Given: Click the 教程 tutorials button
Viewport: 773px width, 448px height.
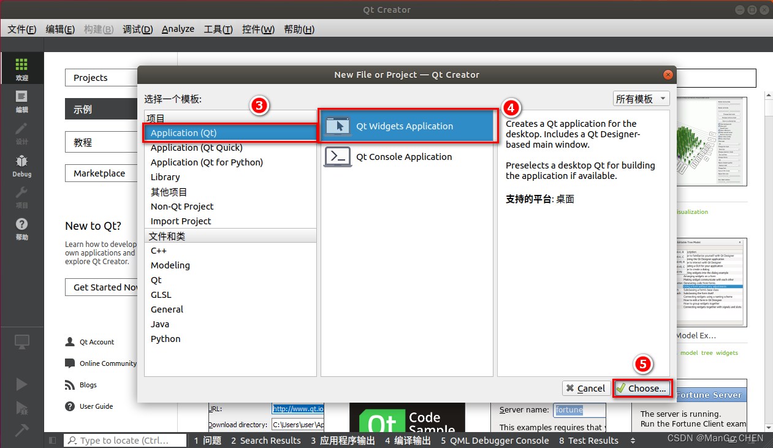Looking at the screenshot, I should (x=101, y=142).
